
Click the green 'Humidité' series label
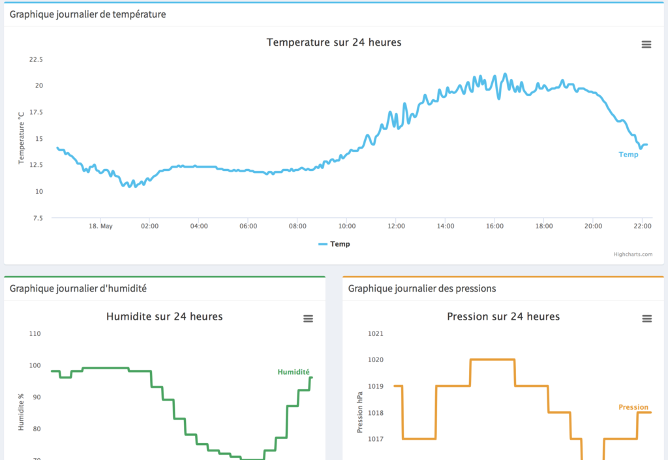tap(294, 372)
